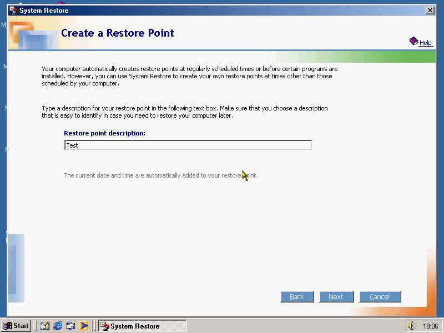
Task: Click the System Restore title bar icon
Action: [x=13, y=10]
